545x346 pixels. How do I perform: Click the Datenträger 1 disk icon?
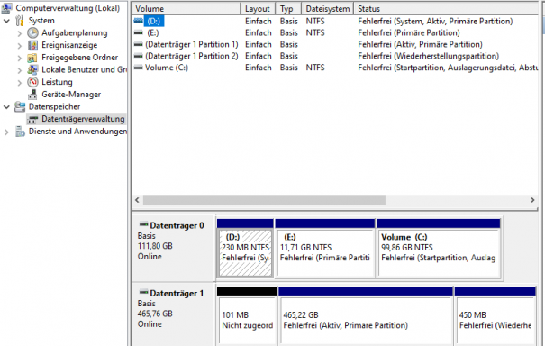coord(143,293)
